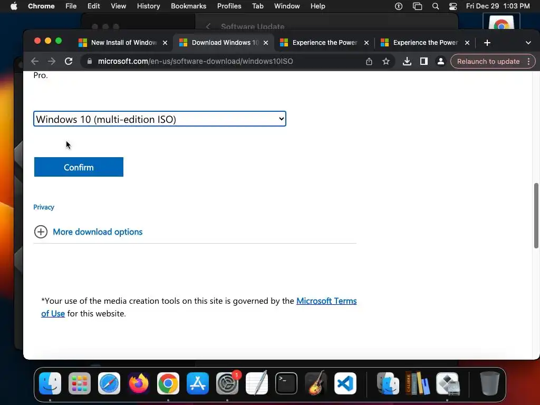Viewport: 540px width, 405px height.
Task: Launch Terminal from the Dock
Action: pyautogui.click(x=286, y=383)
